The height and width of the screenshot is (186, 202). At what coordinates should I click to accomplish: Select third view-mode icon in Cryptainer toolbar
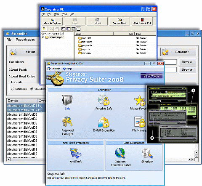[73, 29]
